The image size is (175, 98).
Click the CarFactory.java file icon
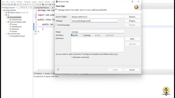click(10, 20)
